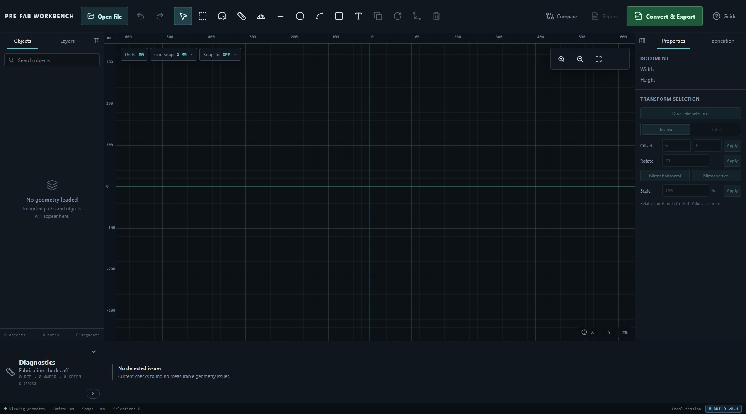Toggle Units MM setting

coord(134,55)
